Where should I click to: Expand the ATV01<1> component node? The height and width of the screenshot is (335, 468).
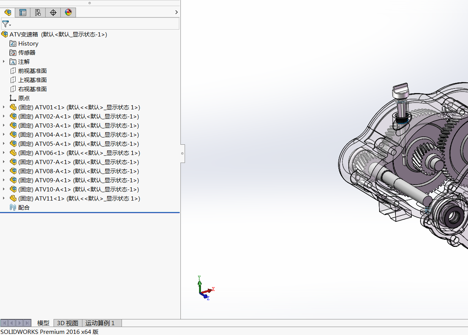[4, 107]
